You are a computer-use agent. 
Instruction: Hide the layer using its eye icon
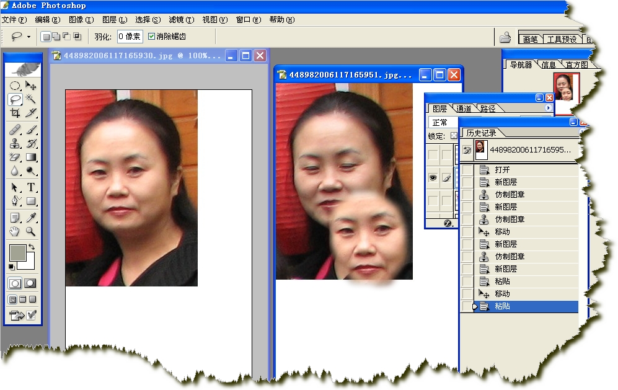tap(433, 178)
